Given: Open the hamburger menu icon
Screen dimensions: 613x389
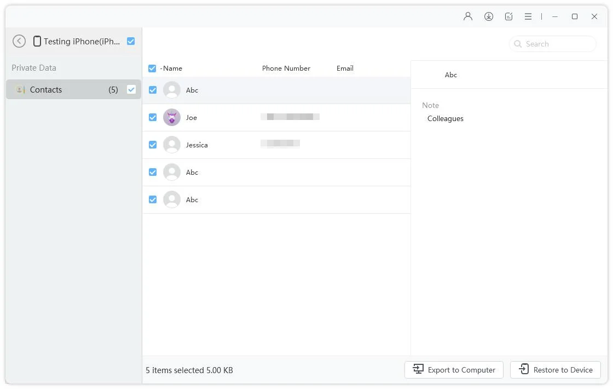Looking at the screenshot, I should pos(528,16).
